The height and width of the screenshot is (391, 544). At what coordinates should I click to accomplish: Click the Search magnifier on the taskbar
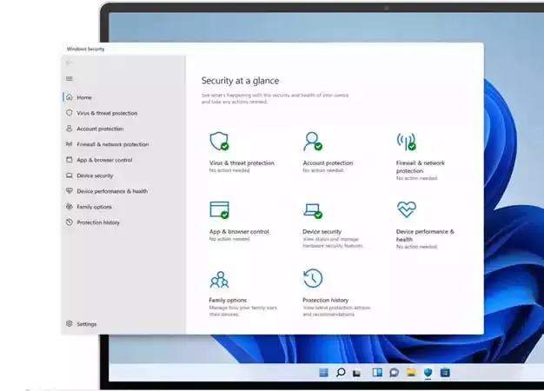tap(341, 373)
